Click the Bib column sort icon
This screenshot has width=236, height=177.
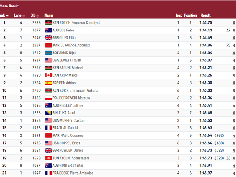click(x=39, y=15)
